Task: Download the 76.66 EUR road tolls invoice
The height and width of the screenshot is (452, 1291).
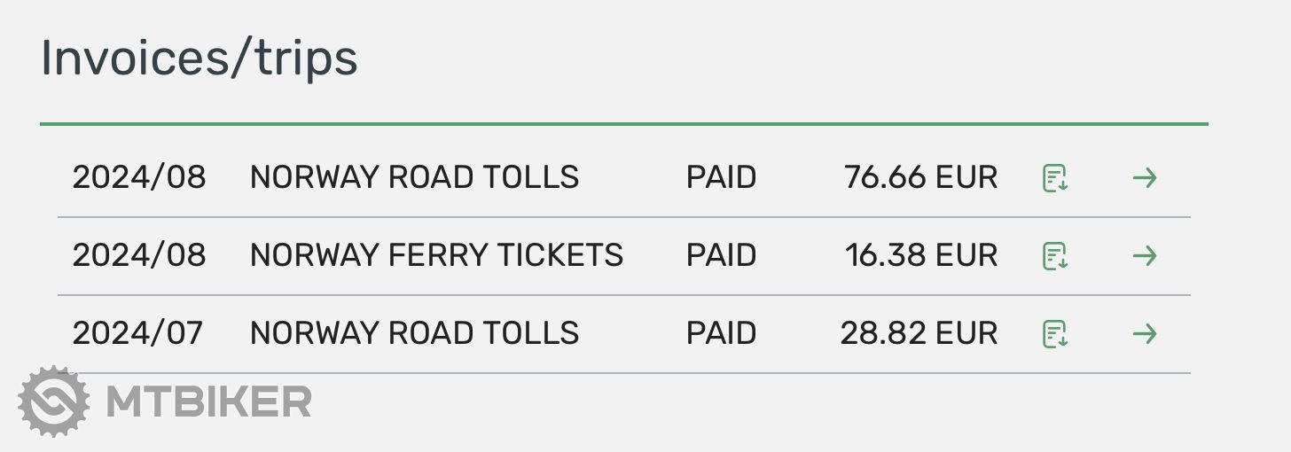Action: pyautogui.click(x=1054, y=178)
